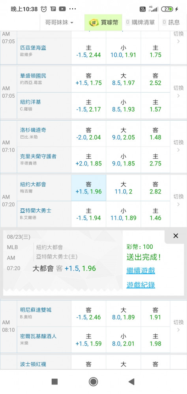Tap the message notification icon in status bar
The width and height of the screenshot is (187, 394).
pyautogui.click(x=53, y=9)
